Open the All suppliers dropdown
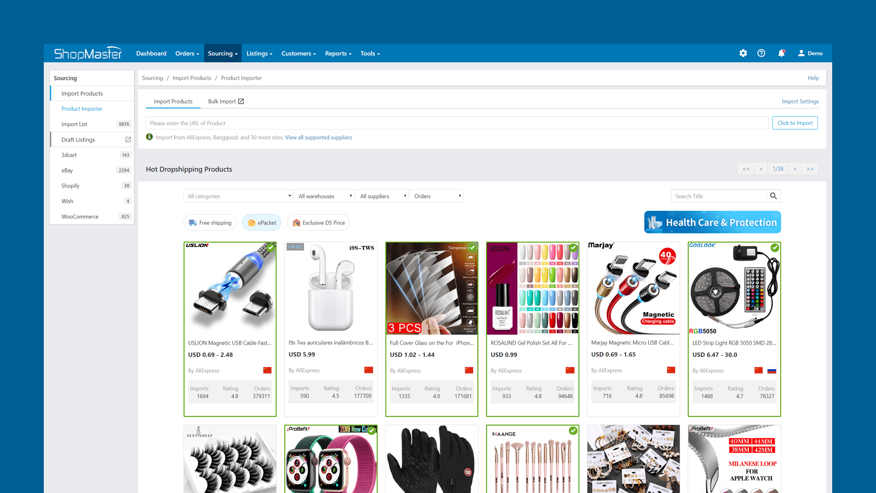 383,196
